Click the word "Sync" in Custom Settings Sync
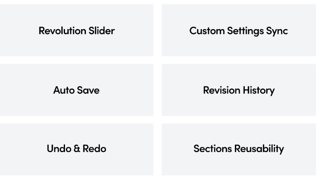Screen dimensions: 332x187 278,31
